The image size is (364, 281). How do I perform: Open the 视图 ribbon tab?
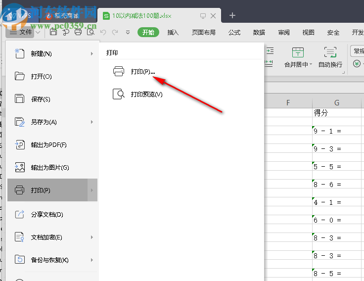[x=308, y=32]
